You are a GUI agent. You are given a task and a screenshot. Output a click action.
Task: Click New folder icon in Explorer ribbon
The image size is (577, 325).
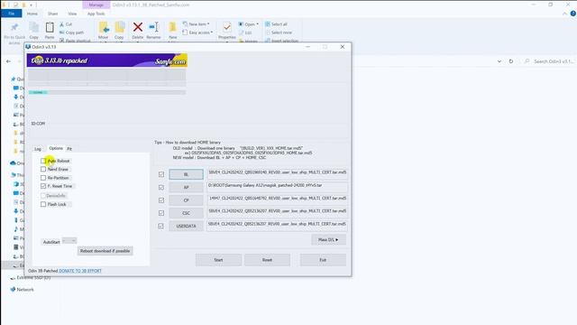click(172, 28)
